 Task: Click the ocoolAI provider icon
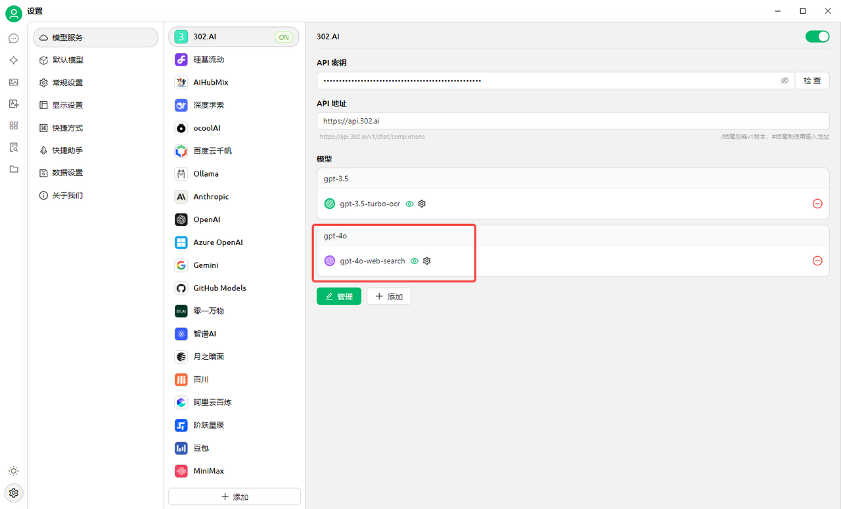(181, 128)
